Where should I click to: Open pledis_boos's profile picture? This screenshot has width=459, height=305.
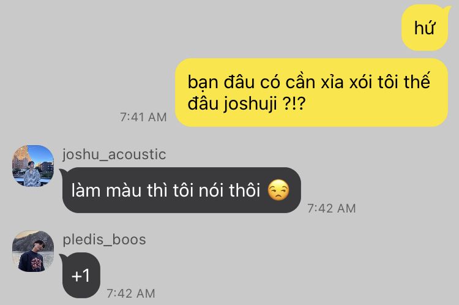(33, 251)
